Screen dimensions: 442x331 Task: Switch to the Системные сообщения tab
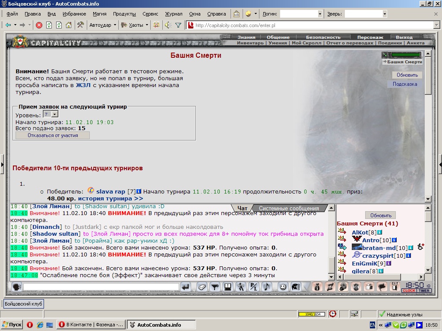(x=289, y=208)
